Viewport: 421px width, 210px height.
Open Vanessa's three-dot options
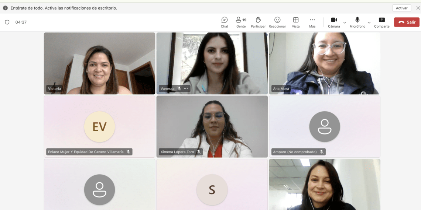pyautogui.click(x=186, y=89)
